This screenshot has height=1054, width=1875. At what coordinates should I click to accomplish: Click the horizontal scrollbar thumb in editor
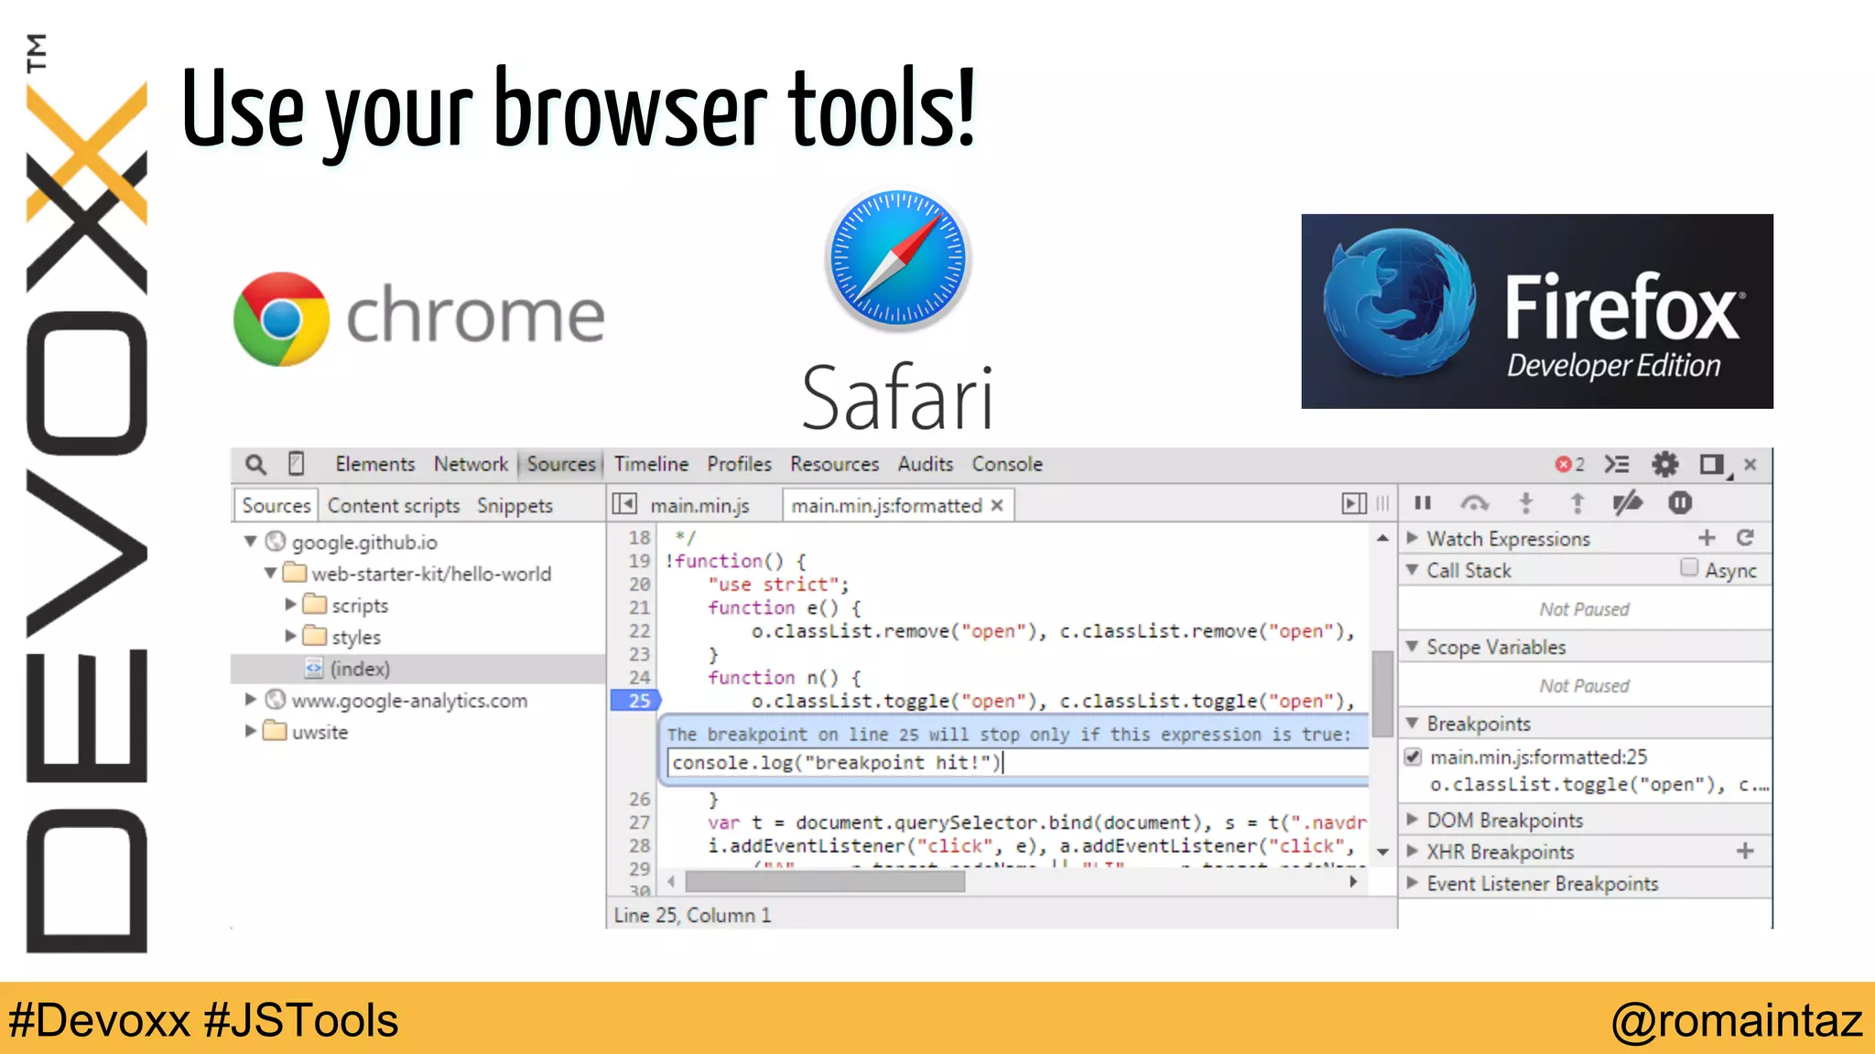click(x=825, y=881)
